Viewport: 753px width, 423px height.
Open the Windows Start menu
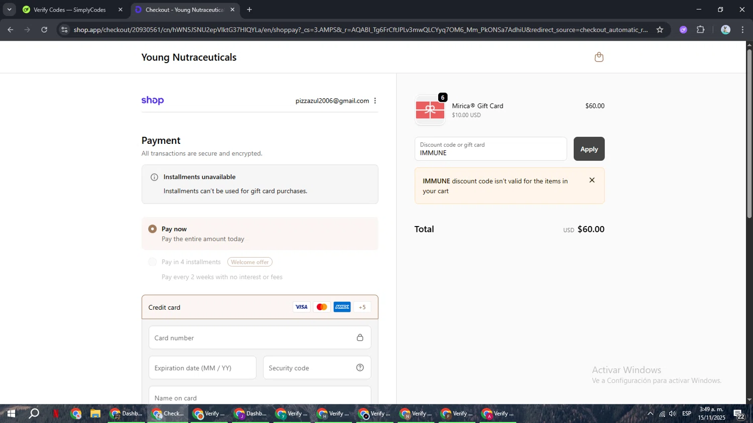[x=11, y=414]
